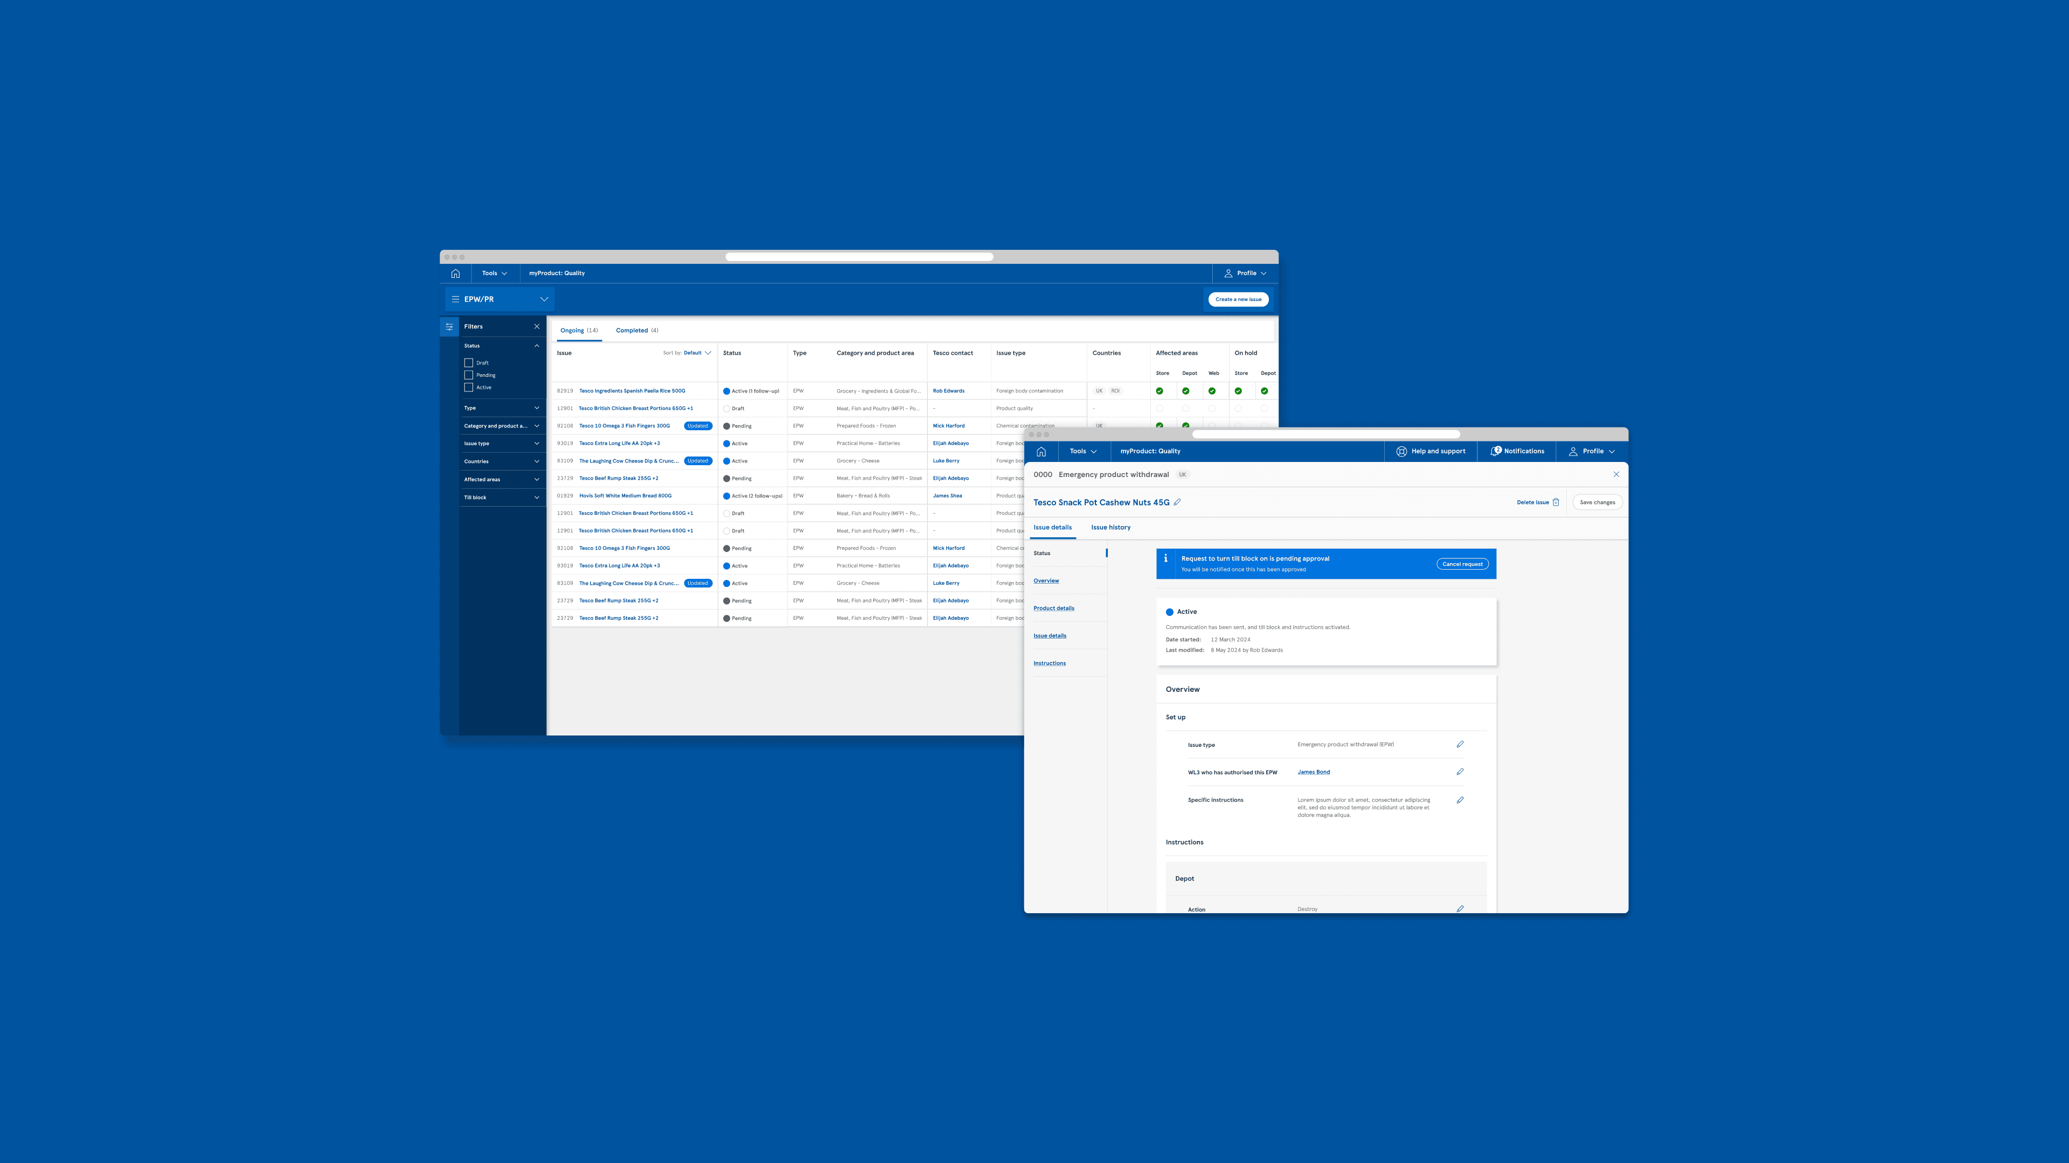Check the Draft status checkbox
The width and height of the screenshot is (2069, 1163).
point(469,363)
